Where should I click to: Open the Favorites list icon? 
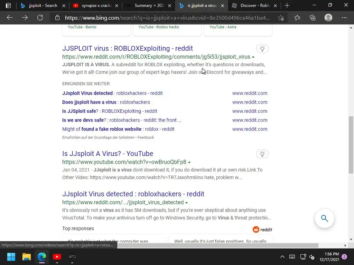coord(297,18)
